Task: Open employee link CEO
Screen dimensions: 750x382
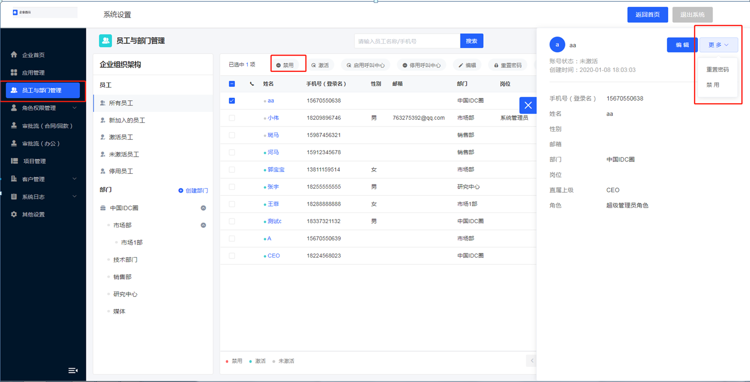Action: tap(273, 256)
